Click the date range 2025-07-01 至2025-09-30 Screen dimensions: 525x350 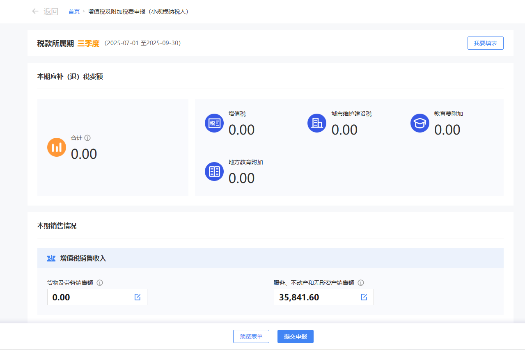[x=142, y=43]
